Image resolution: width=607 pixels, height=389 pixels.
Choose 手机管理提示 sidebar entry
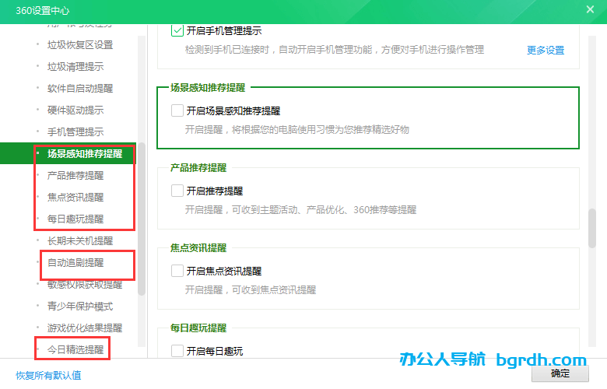75,131
